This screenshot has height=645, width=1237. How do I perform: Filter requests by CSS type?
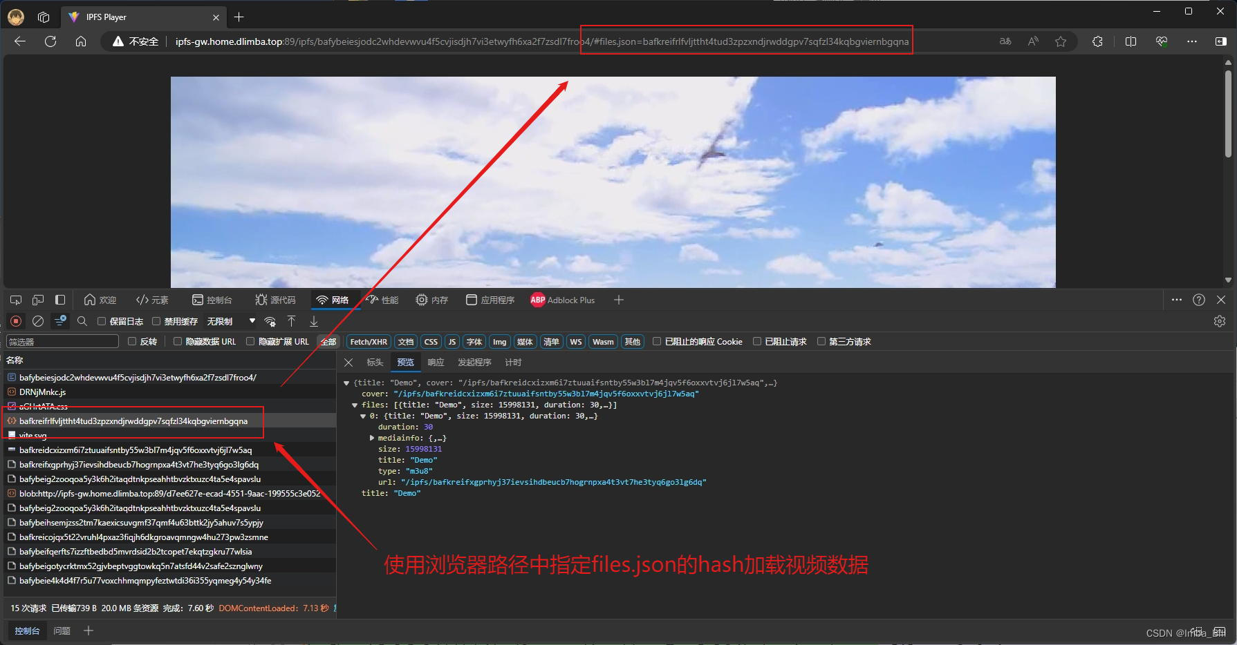[x=431, y=342]
